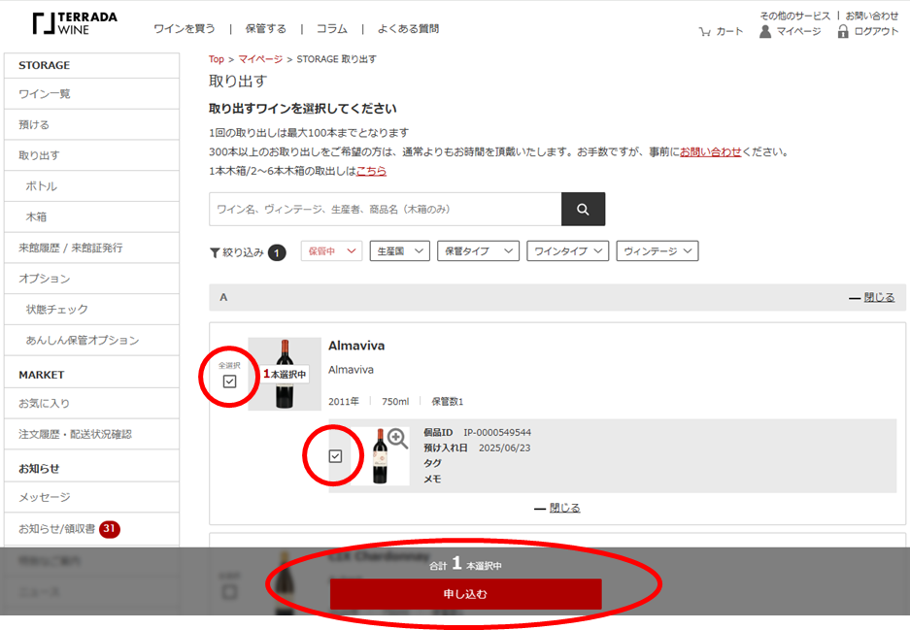Collapse section A with 閉じる
The height and width of the screenshot is (630, 910).
coord(871,297)
